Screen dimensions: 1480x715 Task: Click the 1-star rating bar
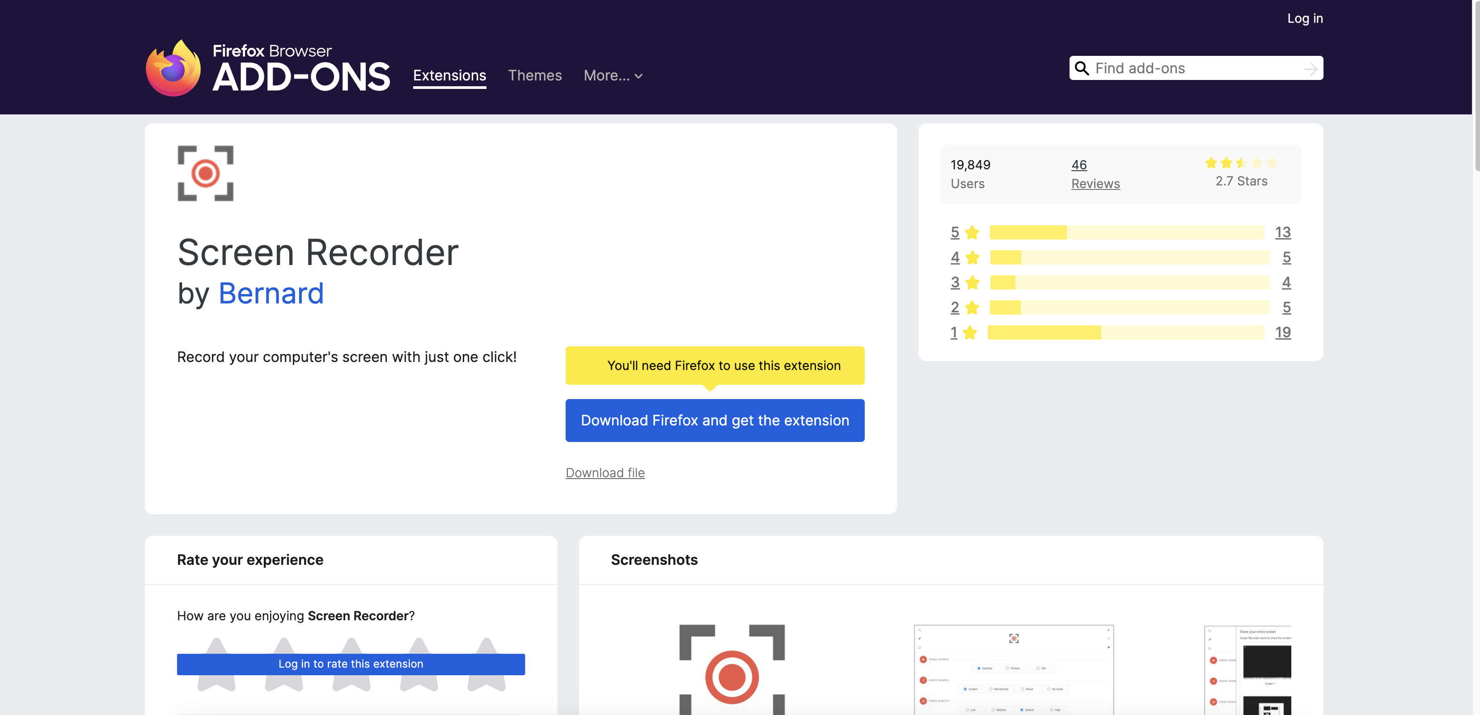coord(1125,332)
